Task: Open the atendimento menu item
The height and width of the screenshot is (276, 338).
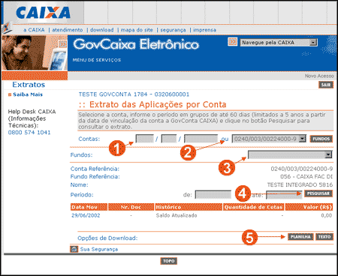Action: point(68,30)
